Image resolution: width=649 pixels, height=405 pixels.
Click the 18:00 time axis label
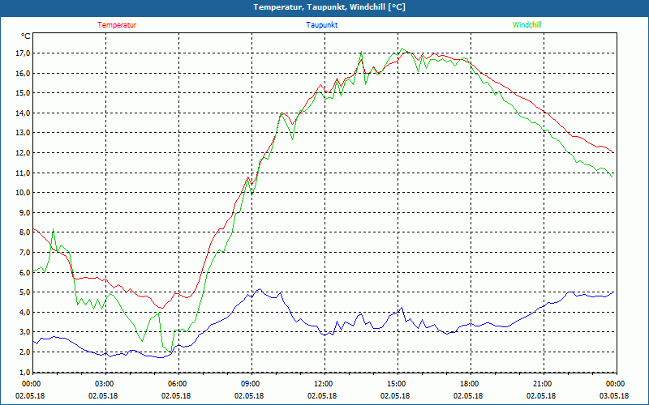pyautogui.click(x=470, y=384)
